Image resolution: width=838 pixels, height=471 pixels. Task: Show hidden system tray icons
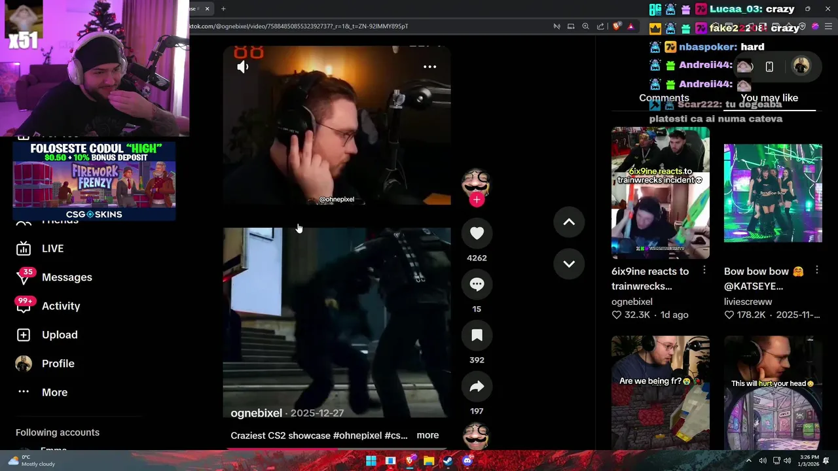pyautogui.click(x=749, y=461)
